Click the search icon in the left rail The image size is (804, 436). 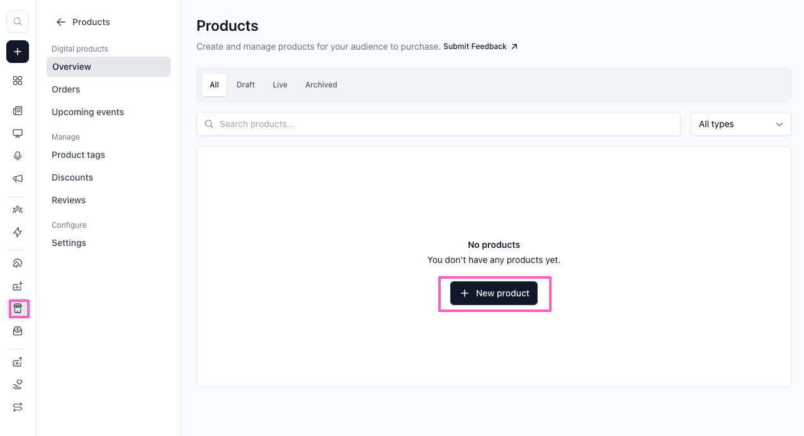18,21
